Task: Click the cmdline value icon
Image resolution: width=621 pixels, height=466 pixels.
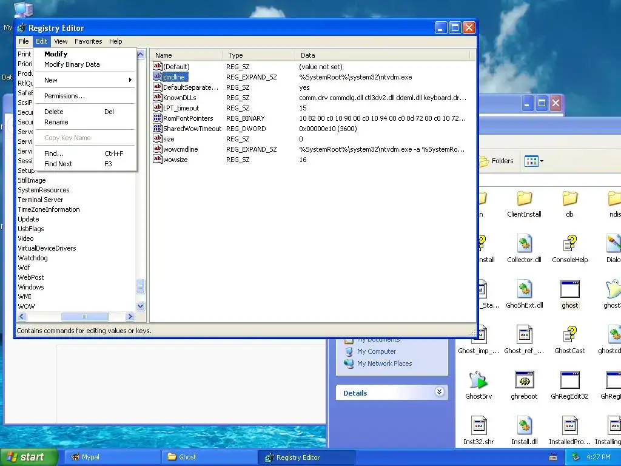Action: coord(158,76)
